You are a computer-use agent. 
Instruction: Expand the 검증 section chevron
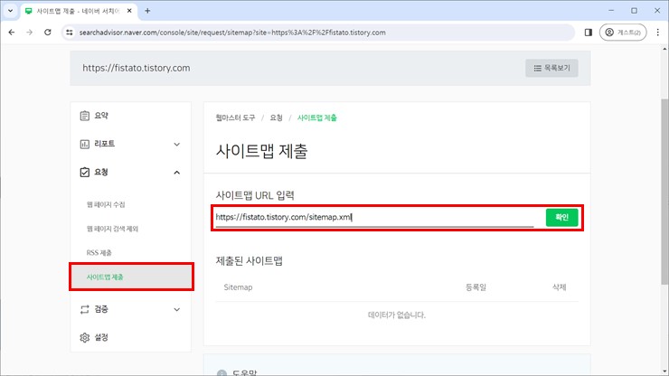tap(176, 309)
